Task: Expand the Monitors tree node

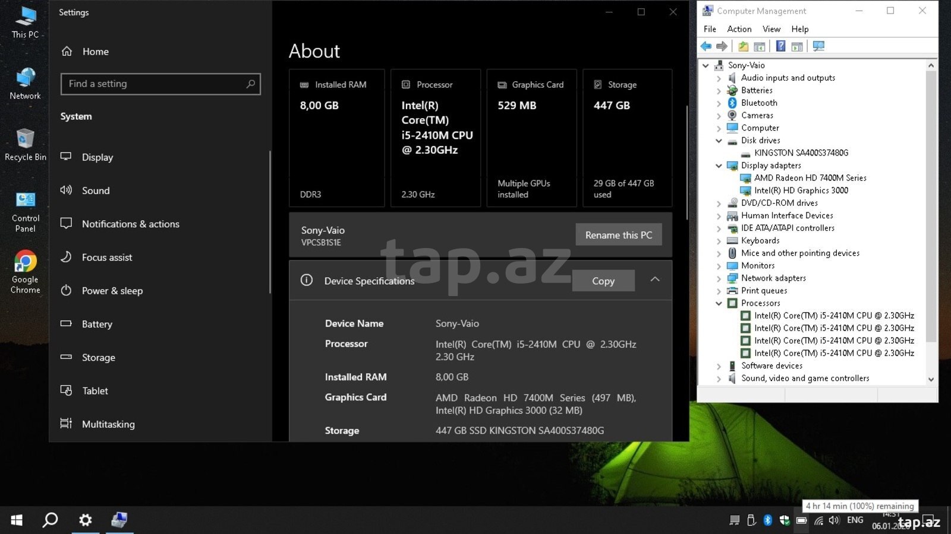Action: point(719,266)
